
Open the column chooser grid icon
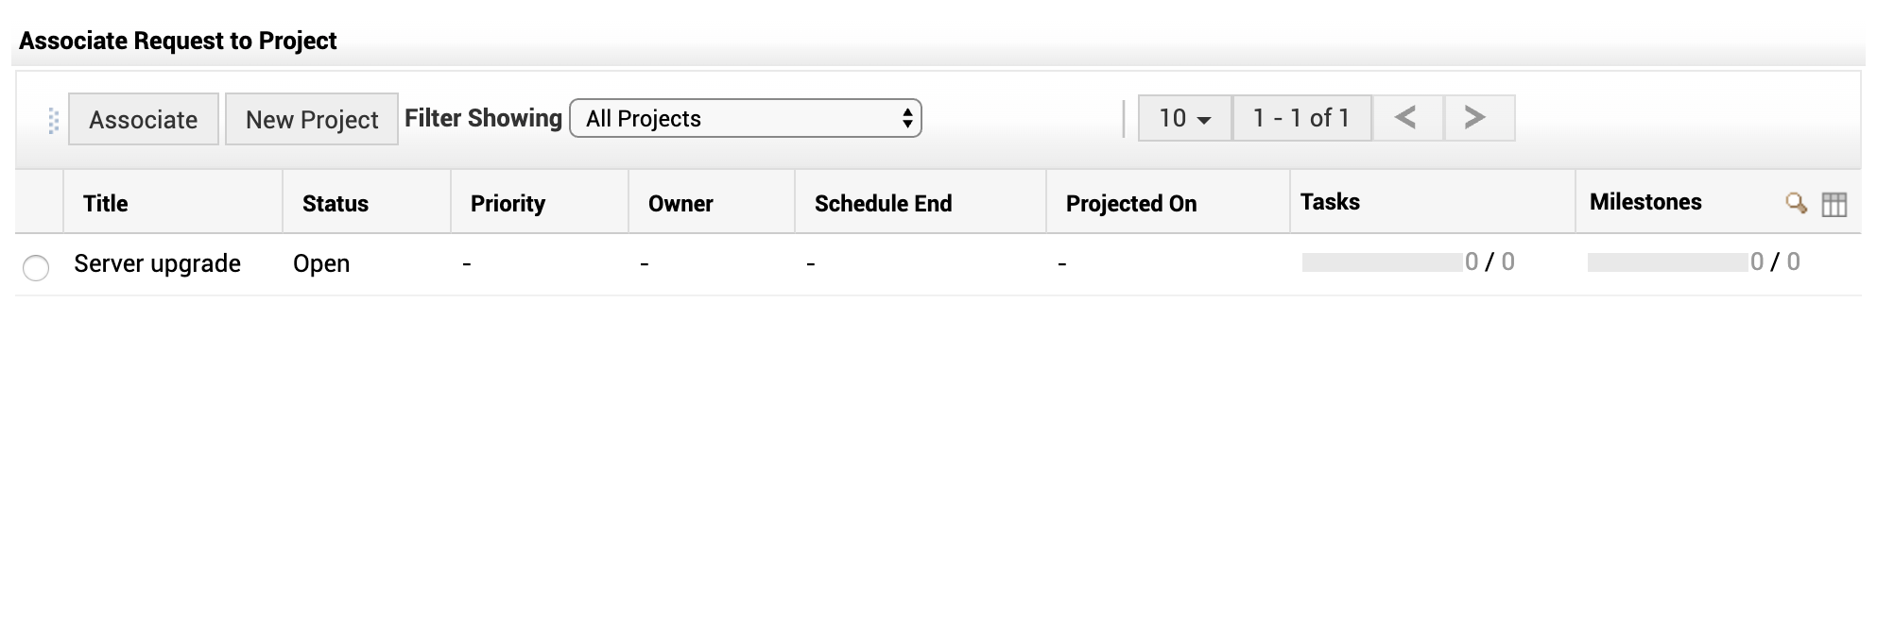(x=1834, y=204)
